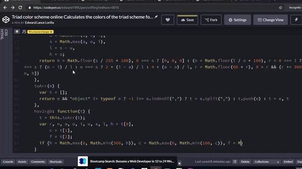Fork this pen
The width and height of the screenshot is (302, 169).
(211, 20)
